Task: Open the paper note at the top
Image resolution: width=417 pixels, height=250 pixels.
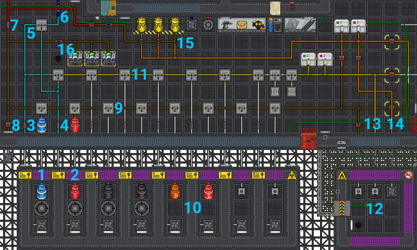Action: pos(275,7)
